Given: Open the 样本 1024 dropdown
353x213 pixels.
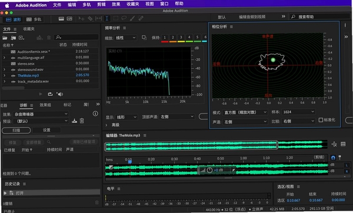Looking at the screenshot, I should pyautogui.click(x=298, y=112).
